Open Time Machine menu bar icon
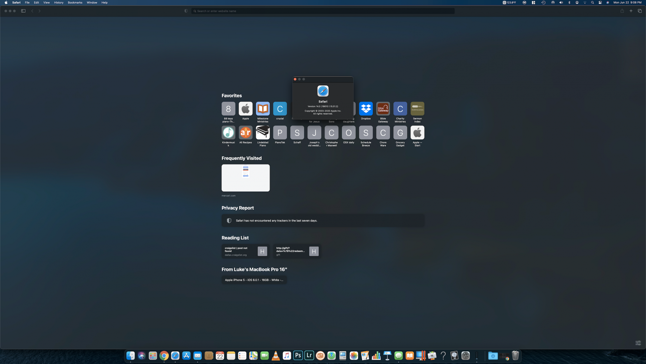This screenshot has height=364, width=646. [544, 3]
